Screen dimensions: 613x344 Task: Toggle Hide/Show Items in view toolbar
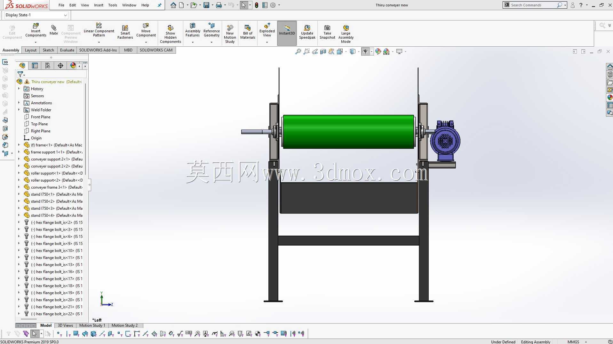point(365,51)
